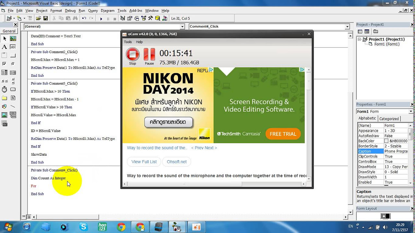Click the Save Project toolbar icon
This screenshot has width=415, height=233.
tap(45, 18)
